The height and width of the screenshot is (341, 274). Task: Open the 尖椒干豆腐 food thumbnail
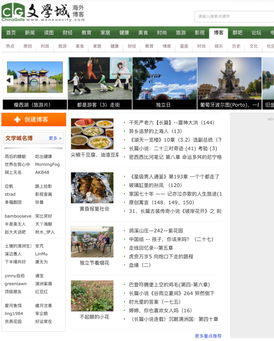92,134
